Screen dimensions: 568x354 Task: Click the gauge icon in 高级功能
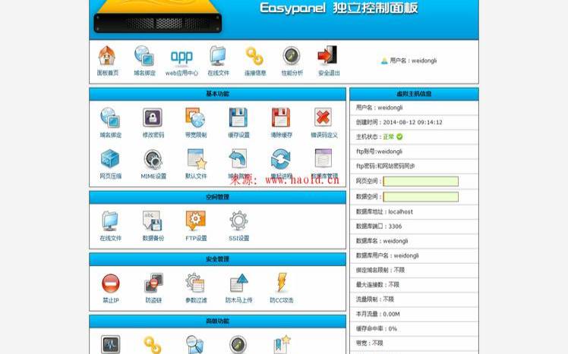coord(238,345)
